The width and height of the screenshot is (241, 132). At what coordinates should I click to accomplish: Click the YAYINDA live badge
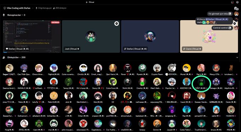[55, 22]
